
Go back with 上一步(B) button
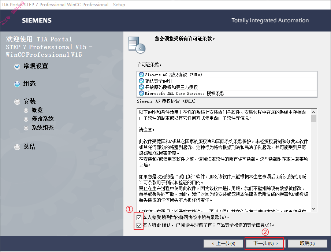click(x=224, y=243)
